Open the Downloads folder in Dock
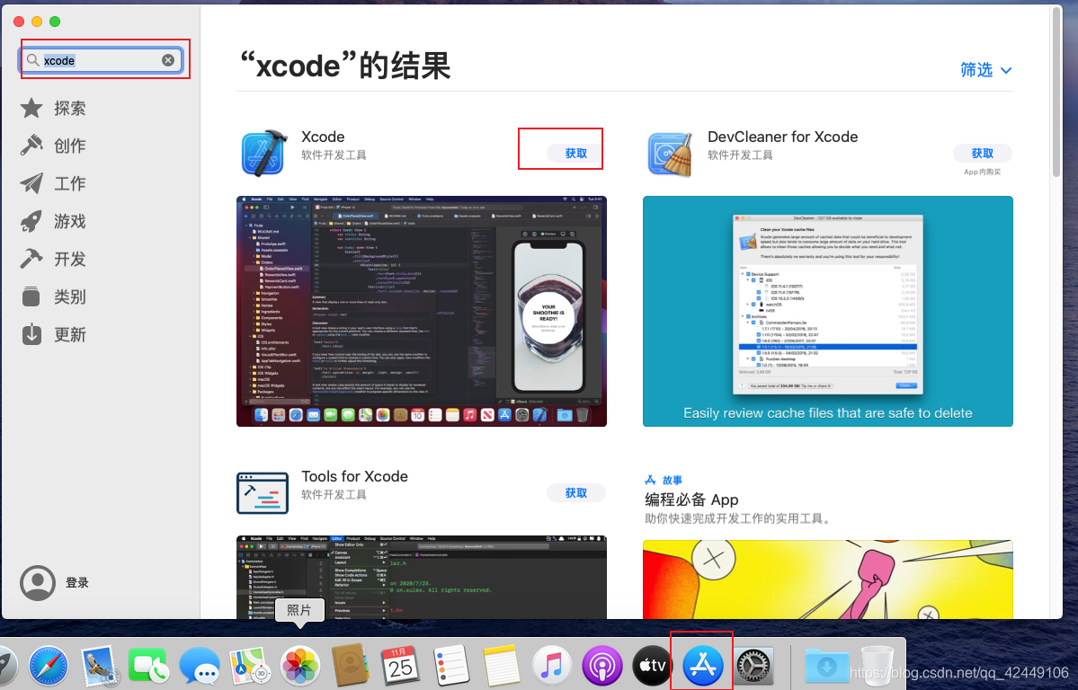Viewport: 1078px width, 690px height. (828, 666)
